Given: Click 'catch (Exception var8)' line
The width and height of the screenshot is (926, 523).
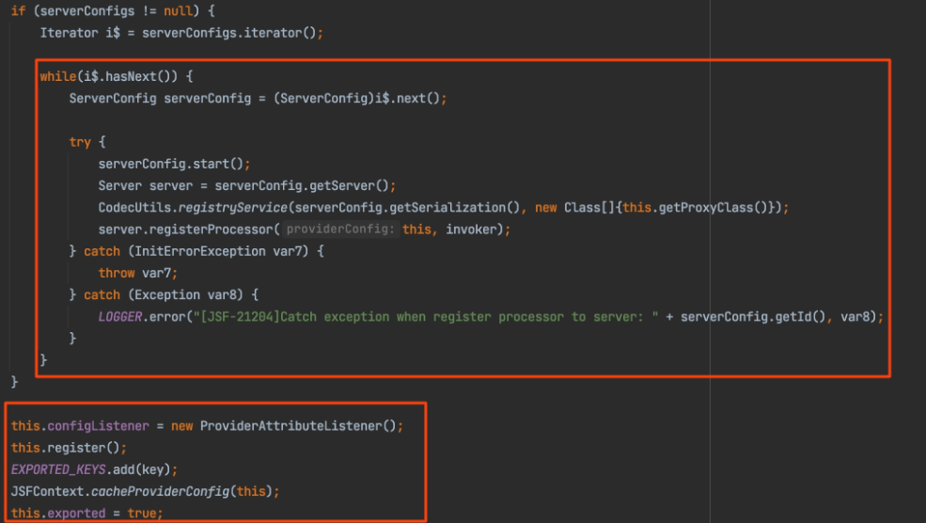Looking at the screenshot, I should pyautogui.click(x=164, y=295).
